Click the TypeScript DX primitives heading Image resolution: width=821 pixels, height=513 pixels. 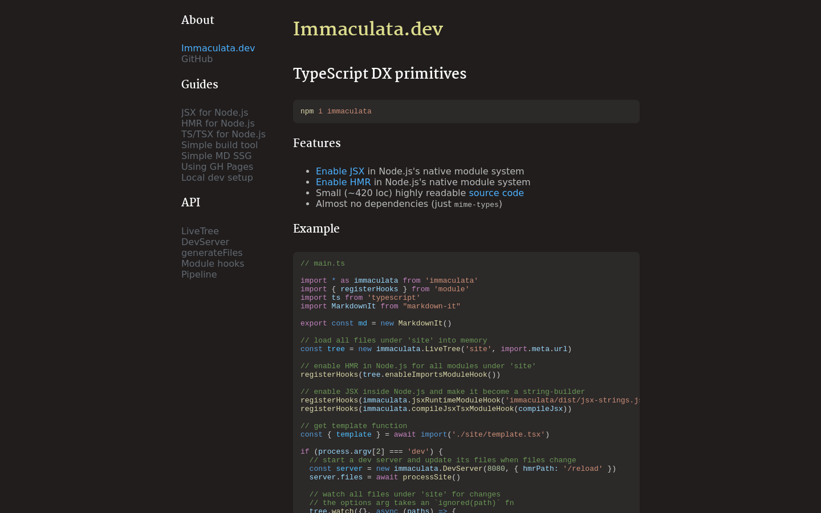click(380, 74)
